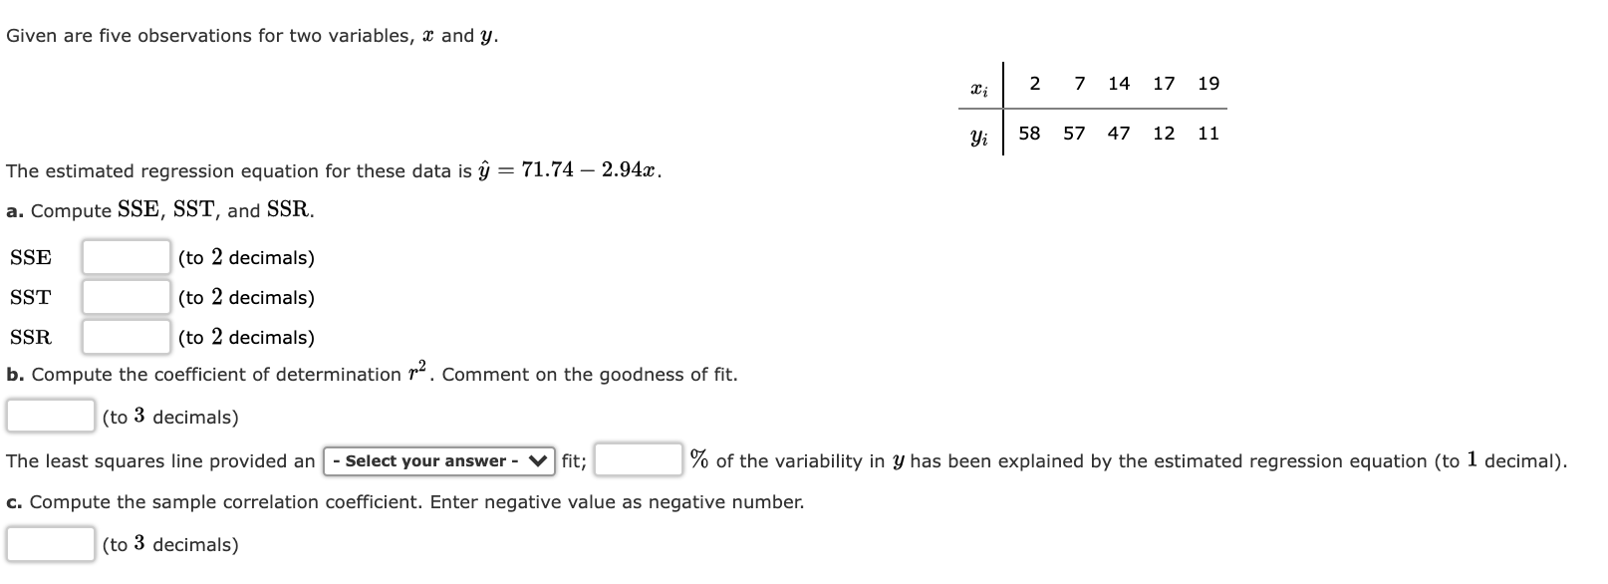Expand the goodness of fit answer selector
Image resolution: width=1608 pixels, height=584 pixels.
tap(436, 460)
